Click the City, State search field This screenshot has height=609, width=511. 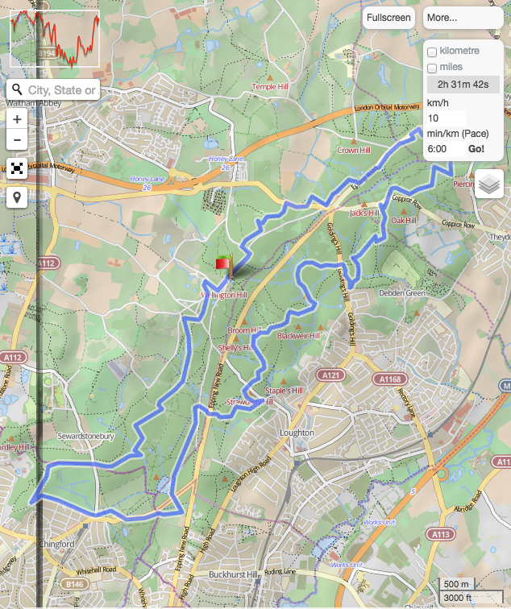[x=61, y=89]
